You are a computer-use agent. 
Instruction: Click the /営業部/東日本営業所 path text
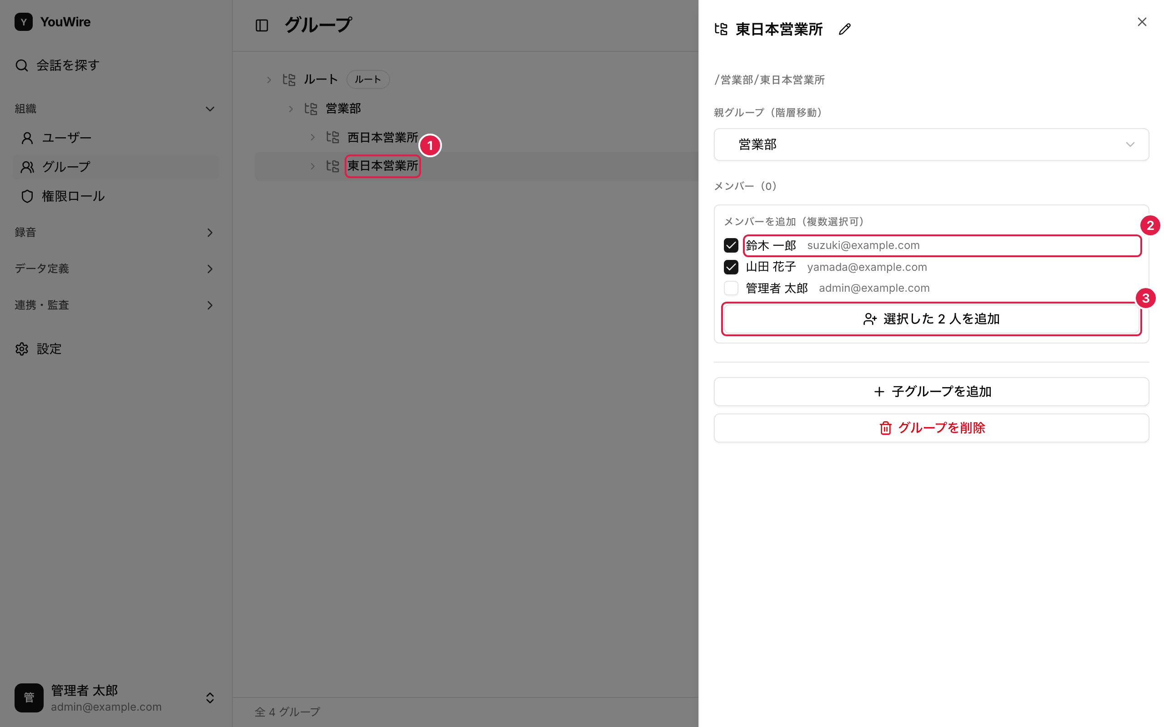(770, 80)
